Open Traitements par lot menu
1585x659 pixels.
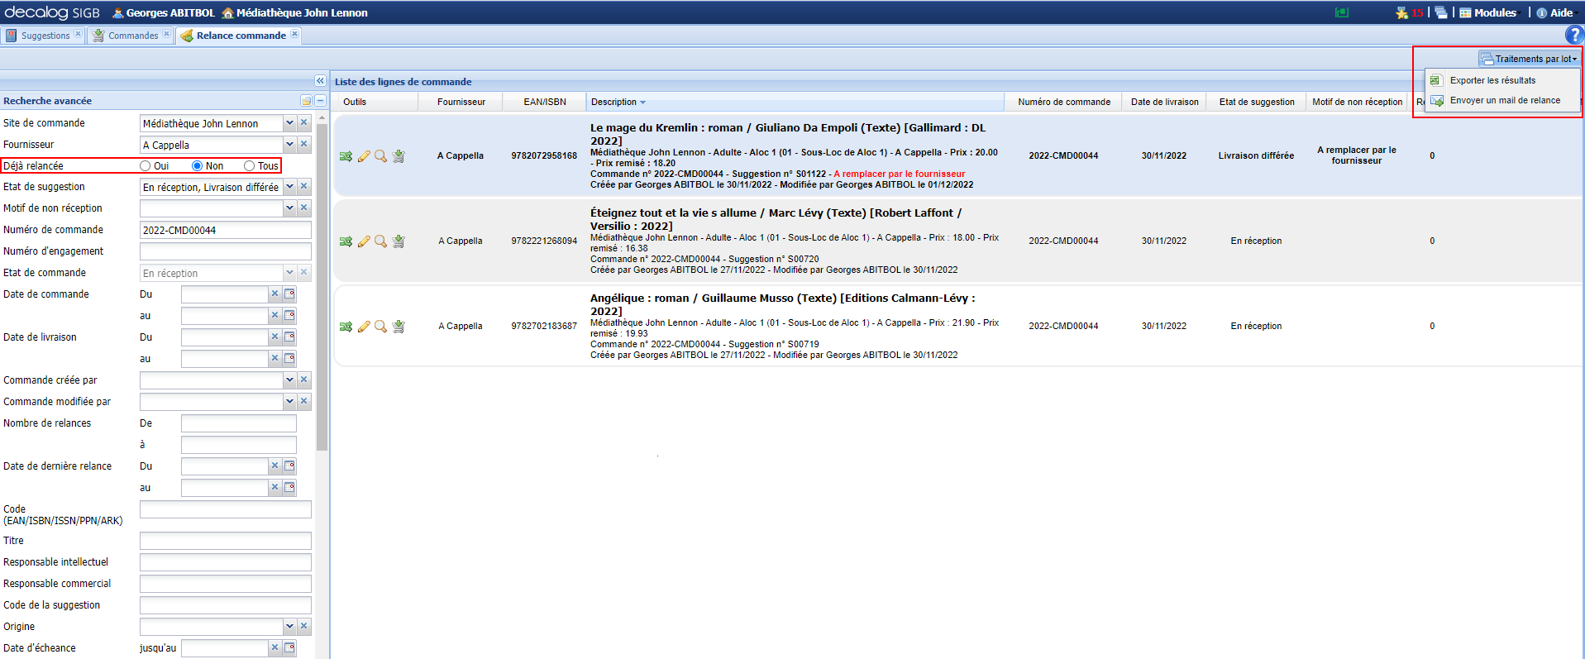(x=1529, y=59)
